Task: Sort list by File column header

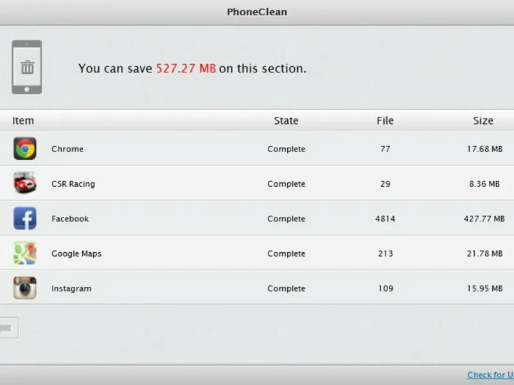Action: [385, 121]
